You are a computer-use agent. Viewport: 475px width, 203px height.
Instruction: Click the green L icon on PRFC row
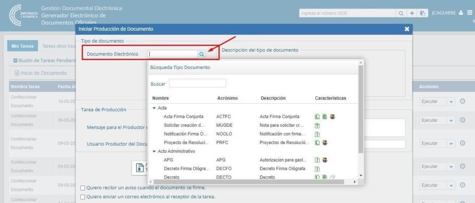(x=317, y=142)
